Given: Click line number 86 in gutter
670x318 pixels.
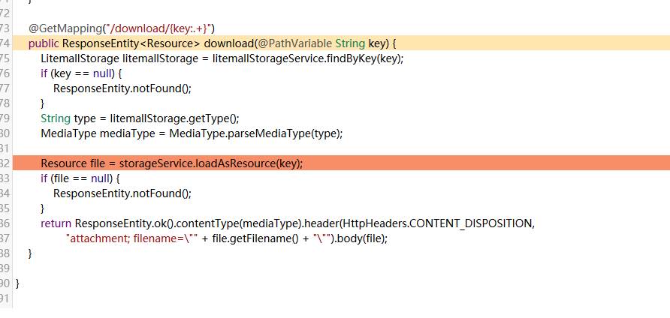Looking at the screenshot, I should 5,223.
